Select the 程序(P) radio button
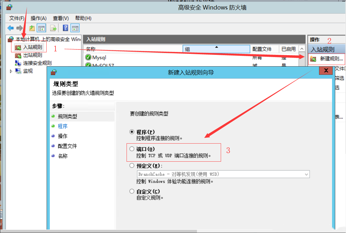 [132, 132]
